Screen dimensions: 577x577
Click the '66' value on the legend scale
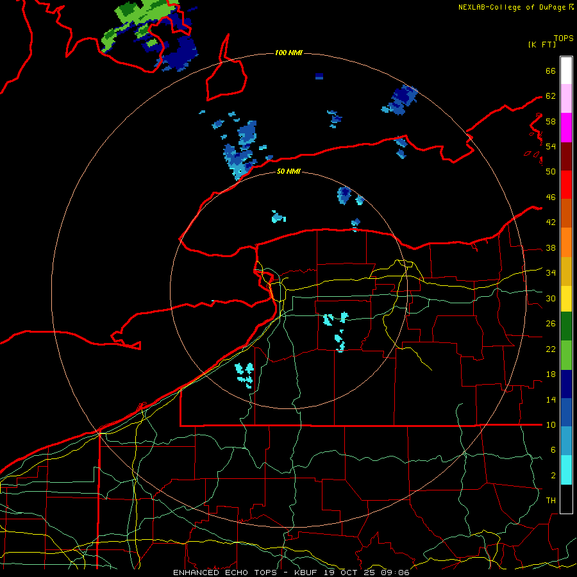(x=551, y=71)
